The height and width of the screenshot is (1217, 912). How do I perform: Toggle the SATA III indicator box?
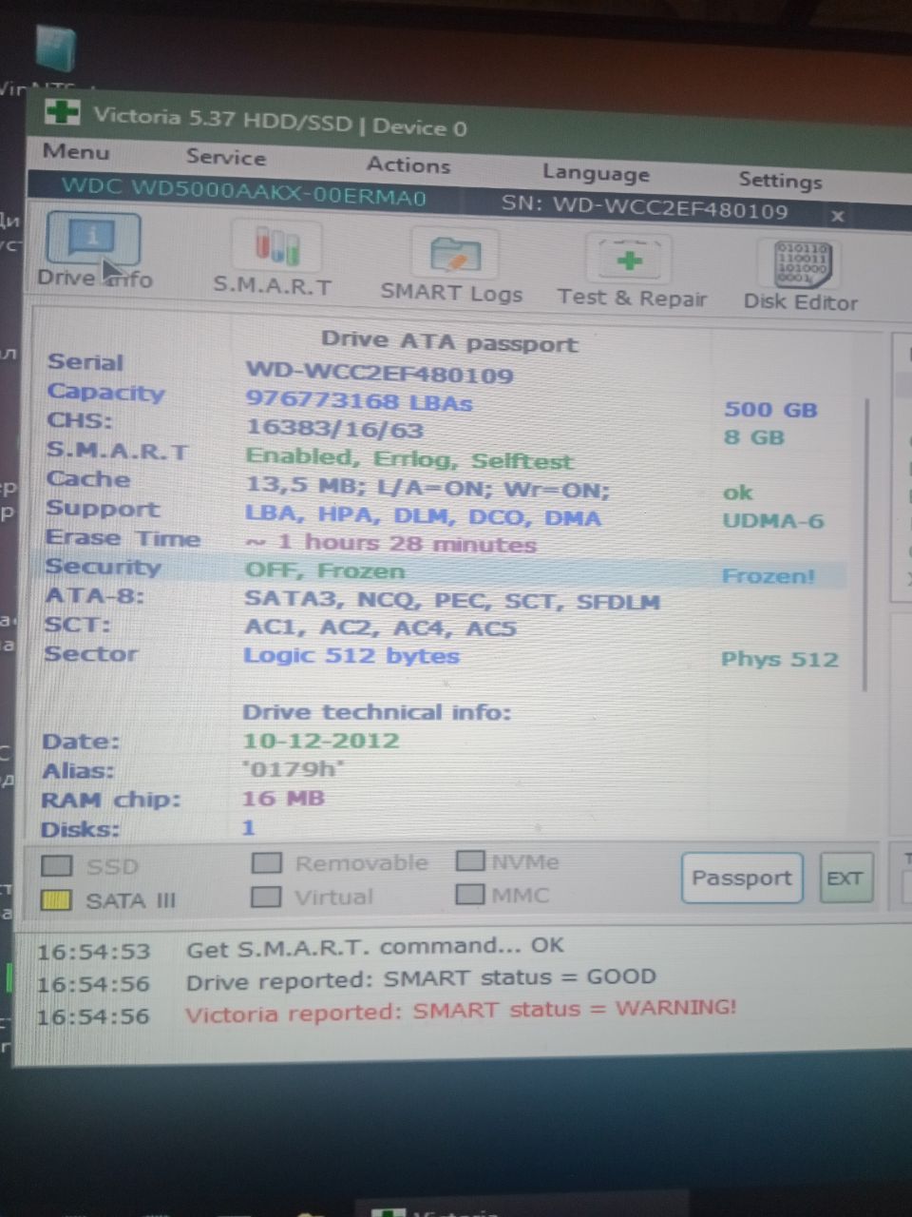tap(57, 899)
